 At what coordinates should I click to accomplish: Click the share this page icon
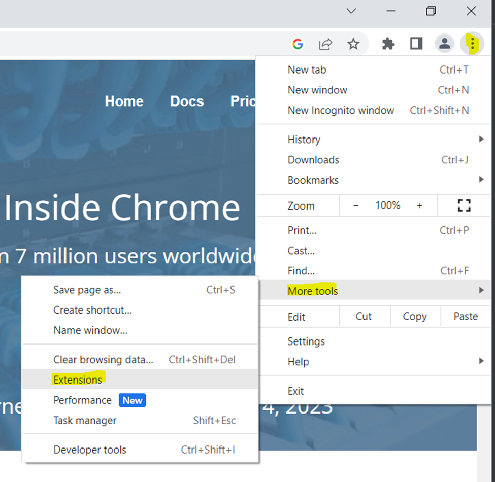pos(325,44)
